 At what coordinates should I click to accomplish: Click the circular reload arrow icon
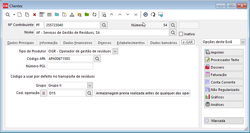(153, 15)
